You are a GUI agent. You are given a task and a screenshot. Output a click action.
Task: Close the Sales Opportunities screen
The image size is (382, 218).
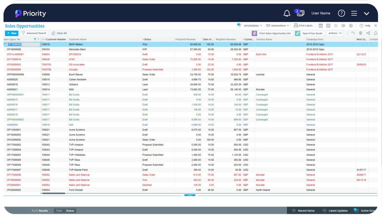(376, 26)
